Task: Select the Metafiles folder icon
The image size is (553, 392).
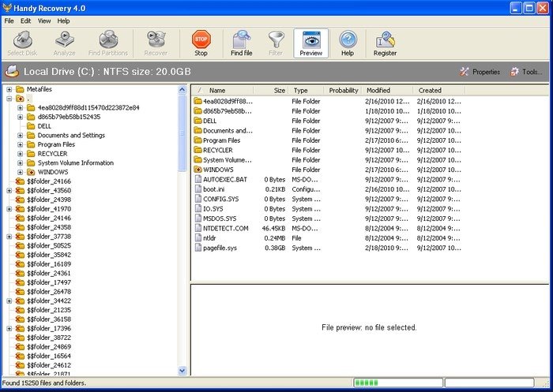Action: pos(20,89)
